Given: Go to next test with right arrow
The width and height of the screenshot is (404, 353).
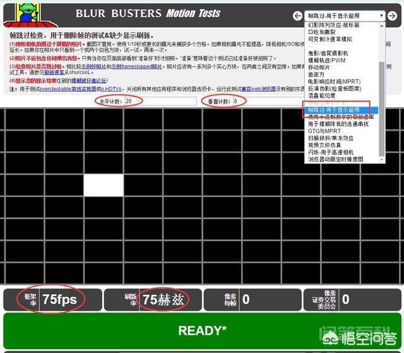Looking at the screenshot, I should point(392,16).
